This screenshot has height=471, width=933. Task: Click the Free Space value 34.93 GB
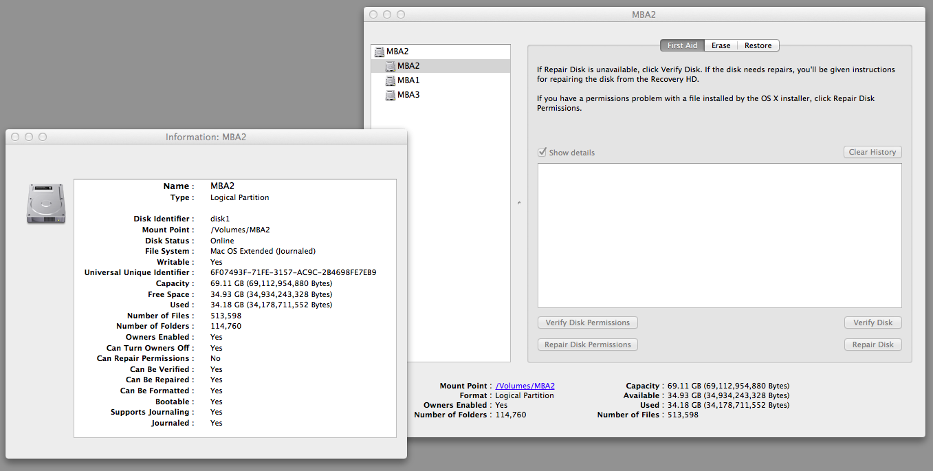(271, 294)
